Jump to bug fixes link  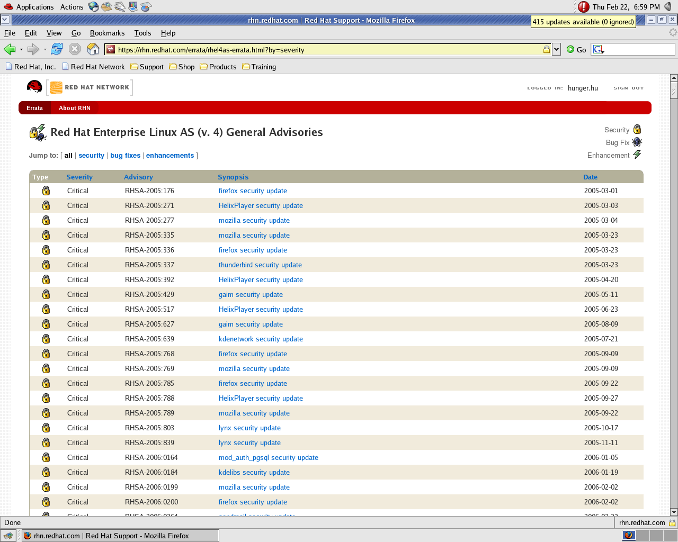point(126,156)
